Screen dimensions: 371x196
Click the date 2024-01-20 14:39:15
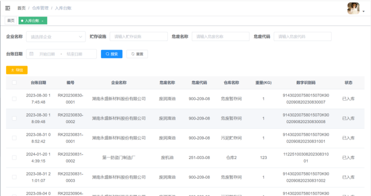38,158
